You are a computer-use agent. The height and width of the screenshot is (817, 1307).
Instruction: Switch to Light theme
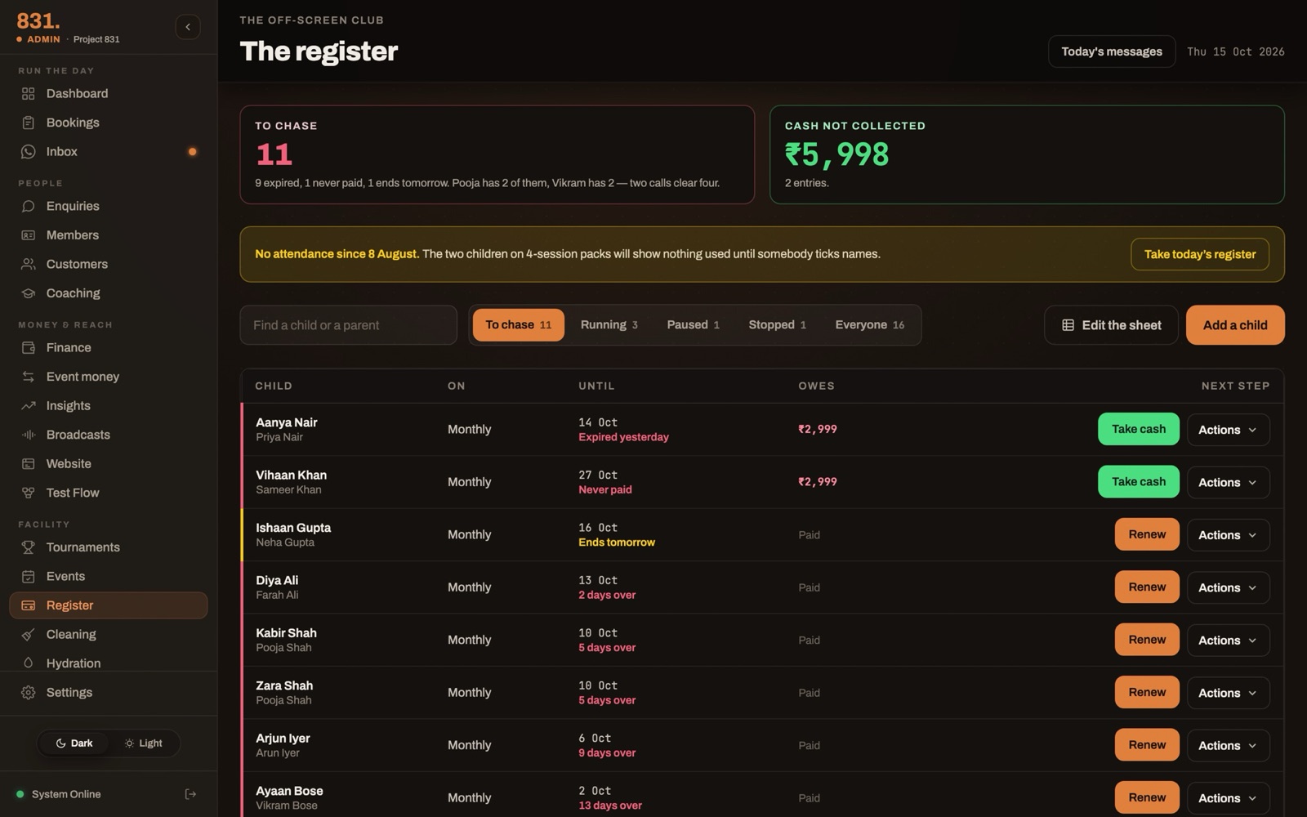(143, 743)
